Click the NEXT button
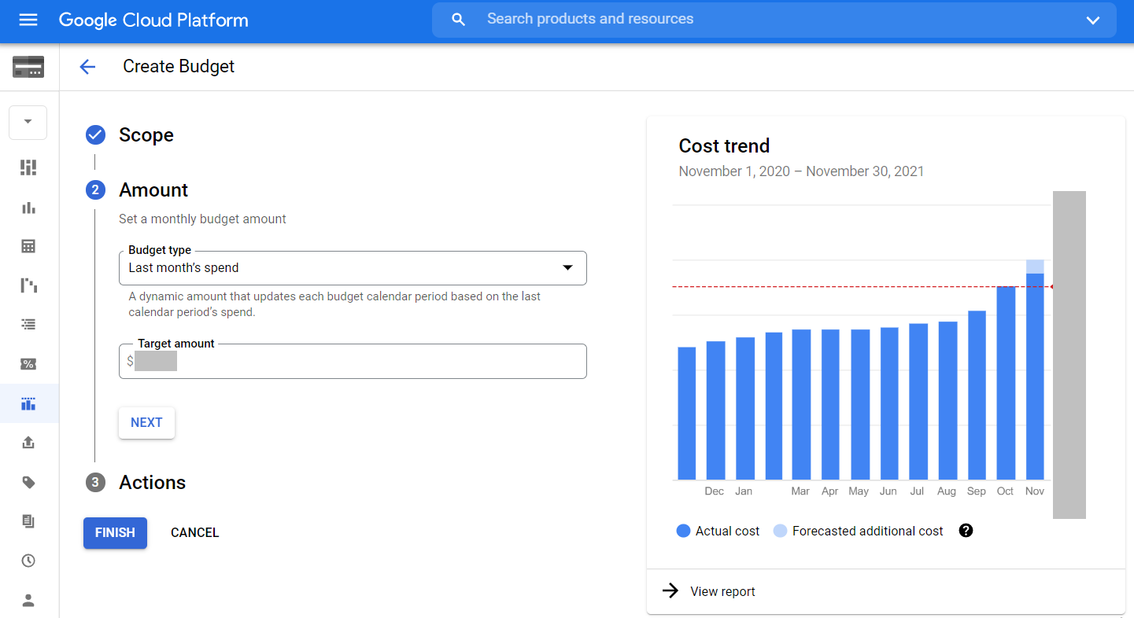Image resolution: width=1134 pixels, height=618 pixels. point(146,423)
